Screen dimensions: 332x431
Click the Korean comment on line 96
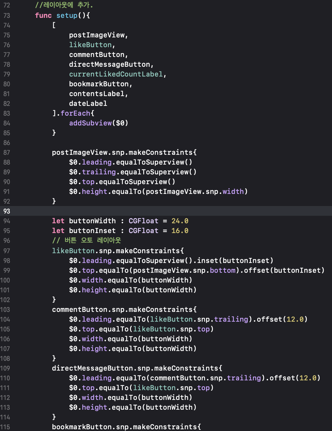pyautogui.click(x=86, y=241)
